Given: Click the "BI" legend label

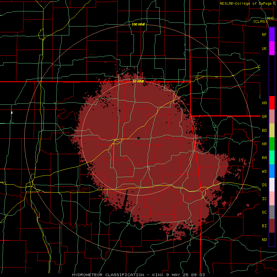Looking at the screenshot, I should point(264,226).
